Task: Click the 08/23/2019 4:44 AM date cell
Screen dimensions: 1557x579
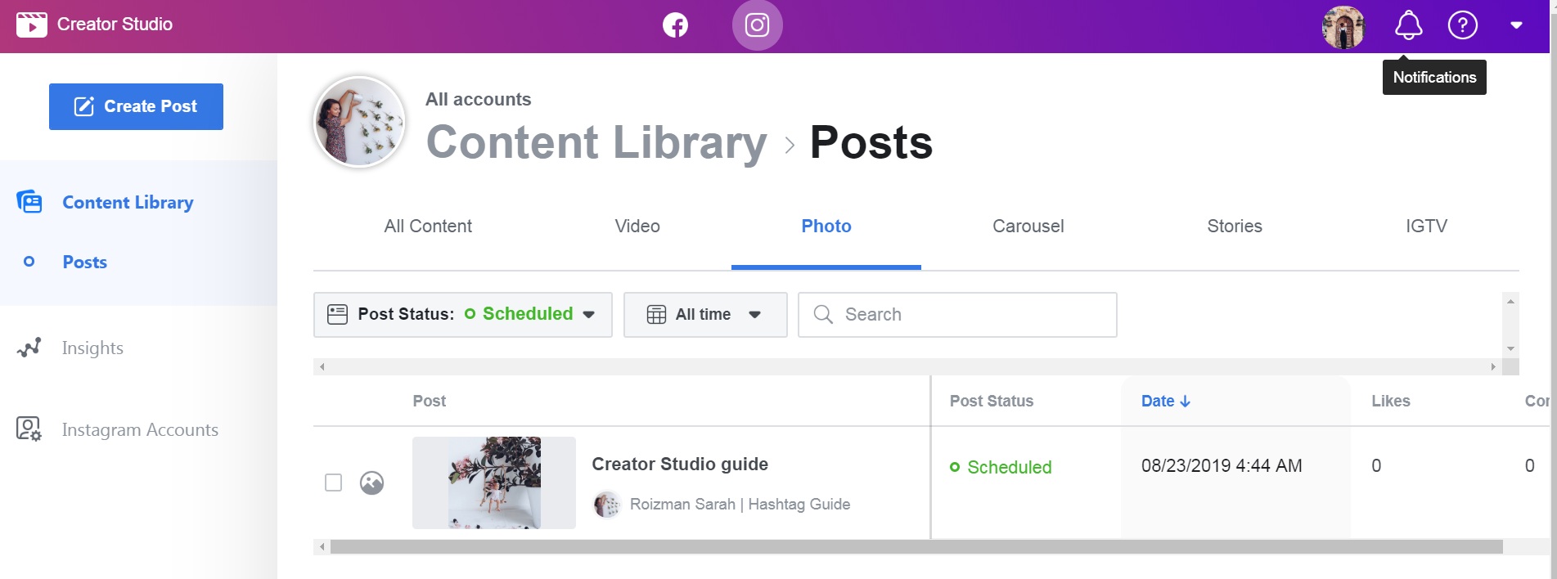Action: click(1222, 466)
